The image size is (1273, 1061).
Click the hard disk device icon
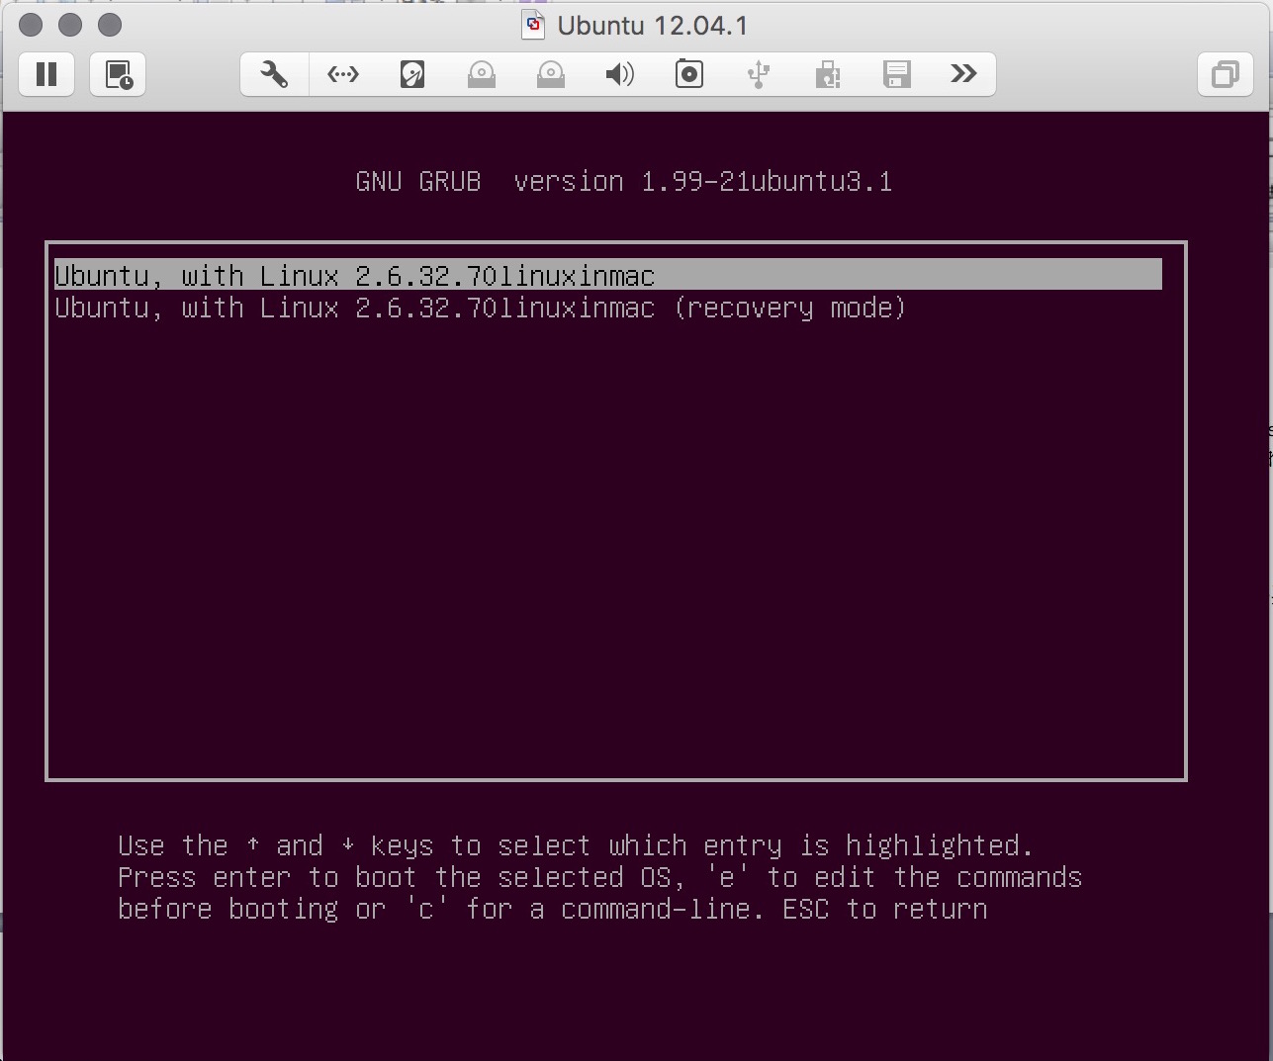coord(412,74)
